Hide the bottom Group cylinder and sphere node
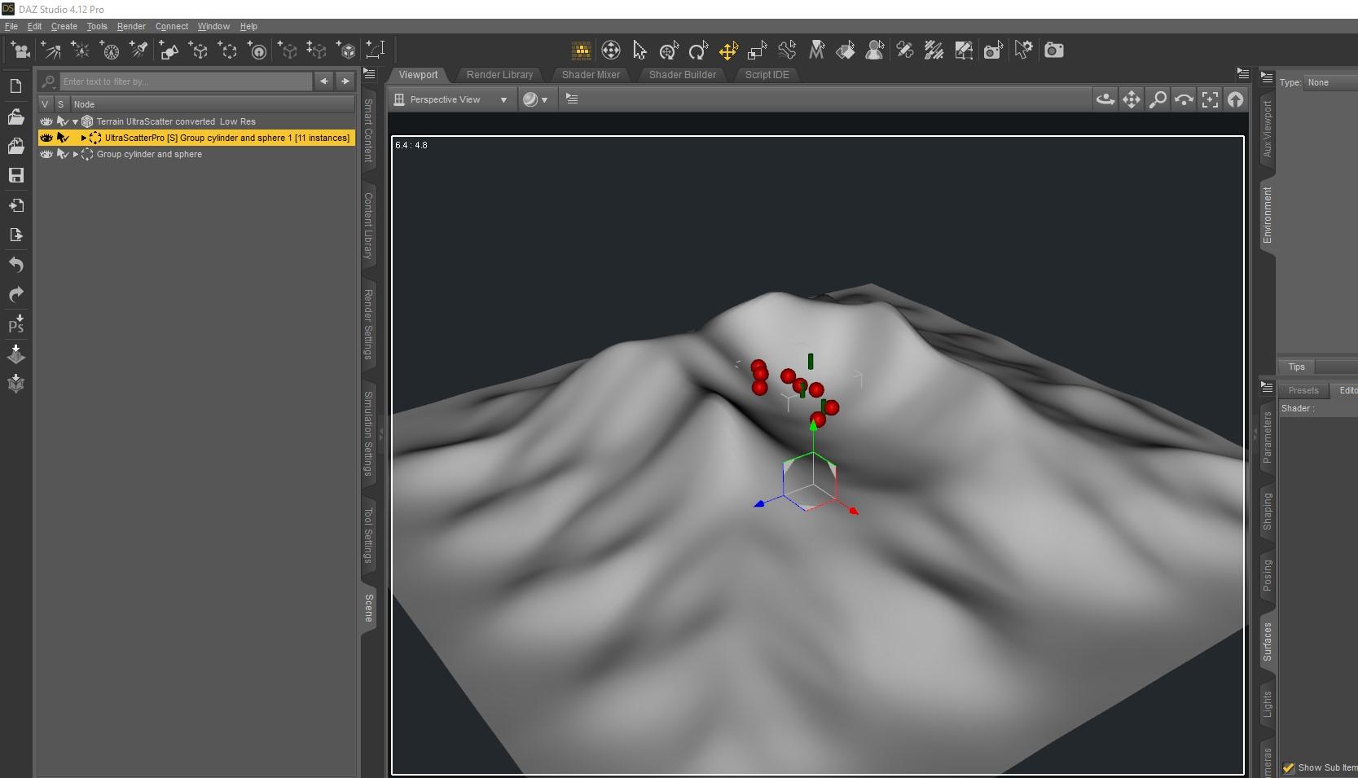The width and height of the screenshot is (1358, 778). coord(46,154)
